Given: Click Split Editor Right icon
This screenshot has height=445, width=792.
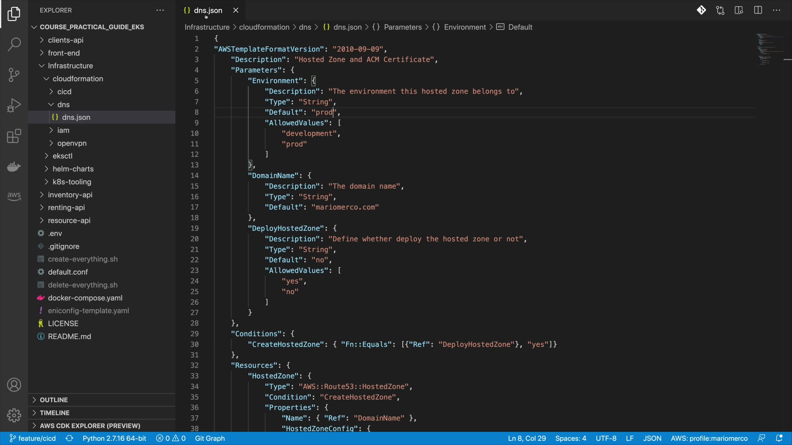Looking at the screenshot, I should click(758, 10).
